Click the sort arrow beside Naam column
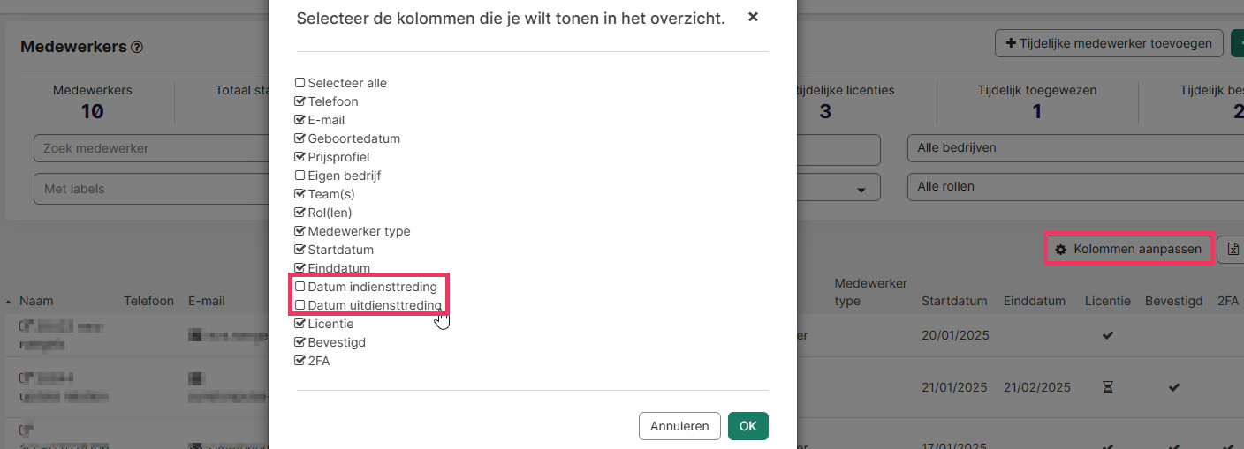Viewport: 1244px width, 449px height. (10, 302)
